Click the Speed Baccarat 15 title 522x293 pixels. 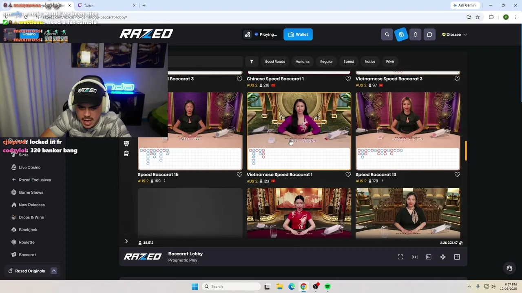pyautogui.click(x=158, y=175)
